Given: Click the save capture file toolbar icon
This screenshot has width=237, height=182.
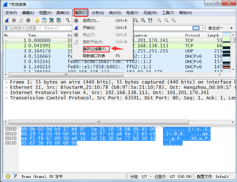Looking at the screenshot, I should pyautogui.click(x=44, y=20).
